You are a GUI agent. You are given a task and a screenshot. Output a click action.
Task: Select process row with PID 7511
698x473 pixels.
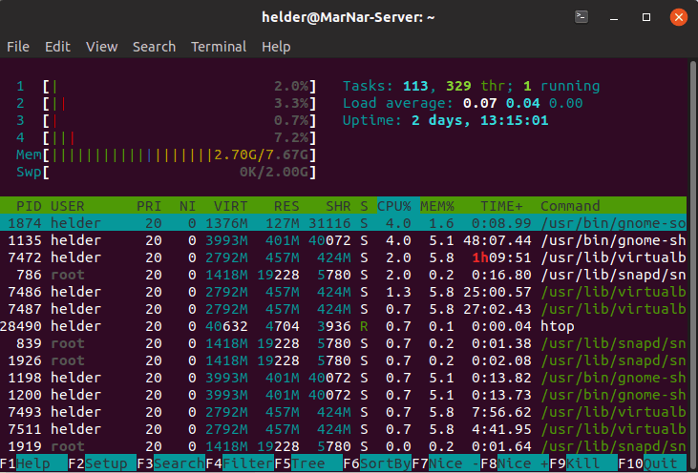tap(343, 429)
